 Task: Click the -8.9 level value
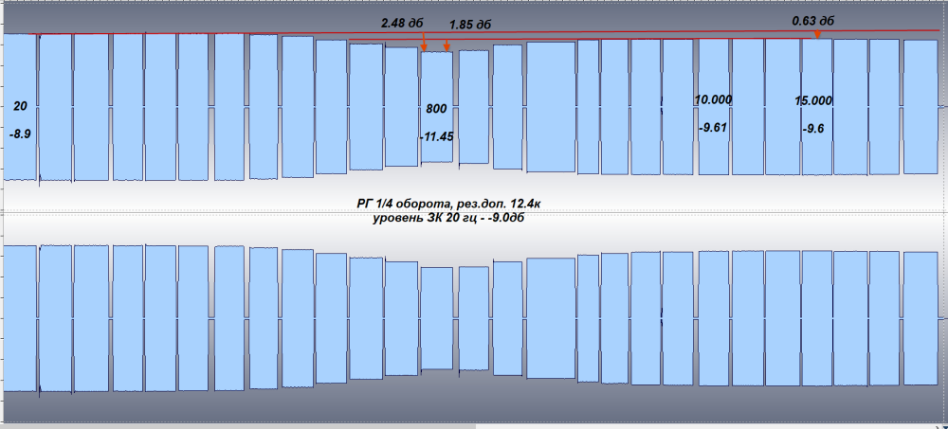point(20,135)
